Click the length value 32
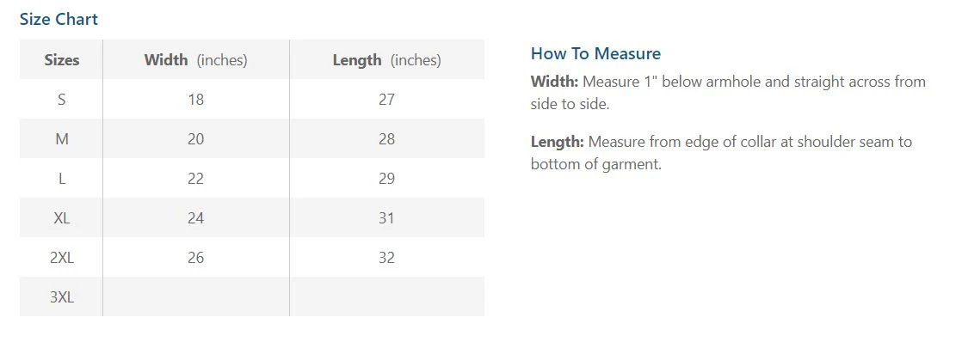 coord(386,258)
